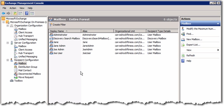Viewport: 224px width, 107px height.
Task: Click the Move Request tree icon
Action: 16,77
